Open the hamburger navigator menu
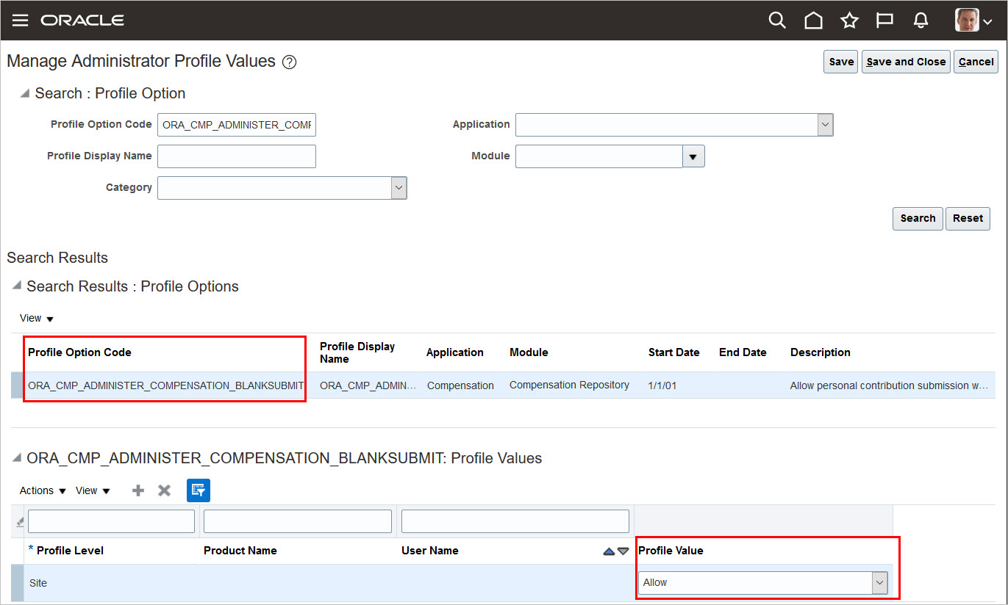The image size is (1008, 605). 20,21
